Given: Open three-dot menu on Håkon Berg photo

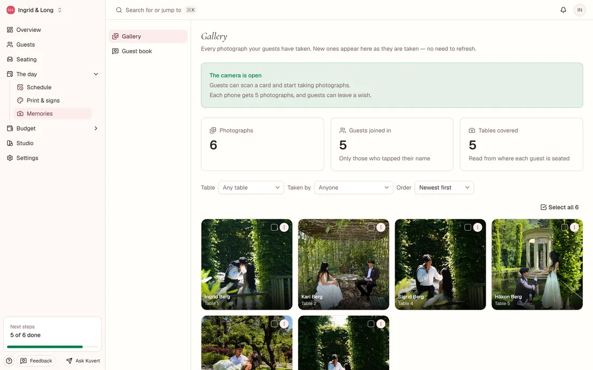Looking at the screenshot, I should [575, 227].
